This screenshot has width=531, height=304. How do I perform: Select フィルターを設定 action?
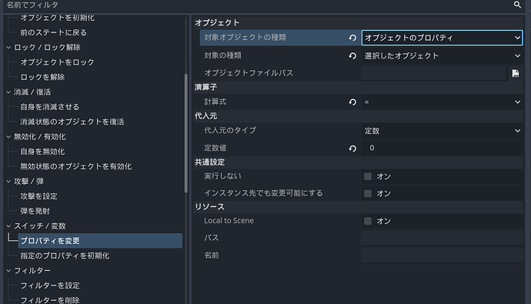[x=50, y=286]
